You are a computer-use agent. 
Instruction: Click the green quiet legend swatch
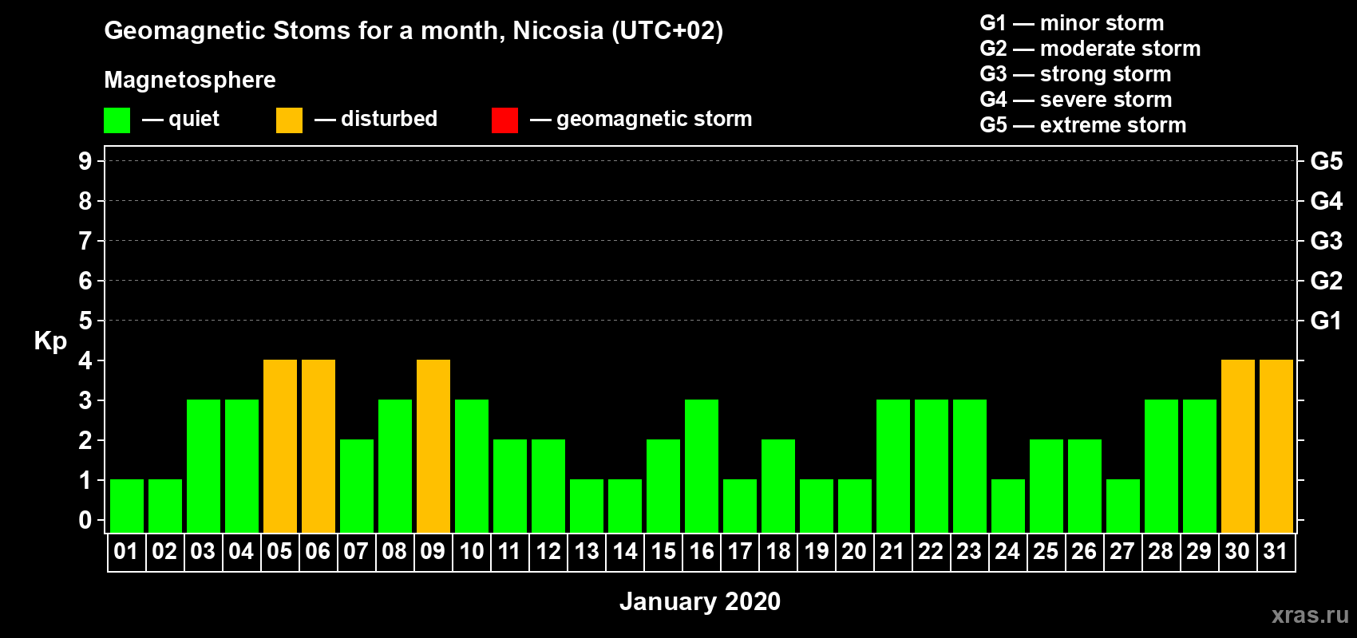pos(117,120)
